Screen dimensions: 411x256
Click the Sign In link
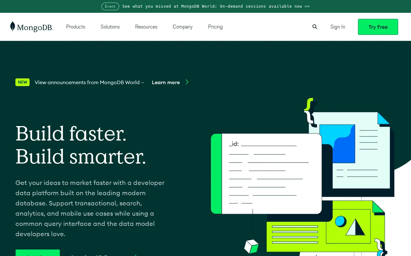click(x=338, y=27)
